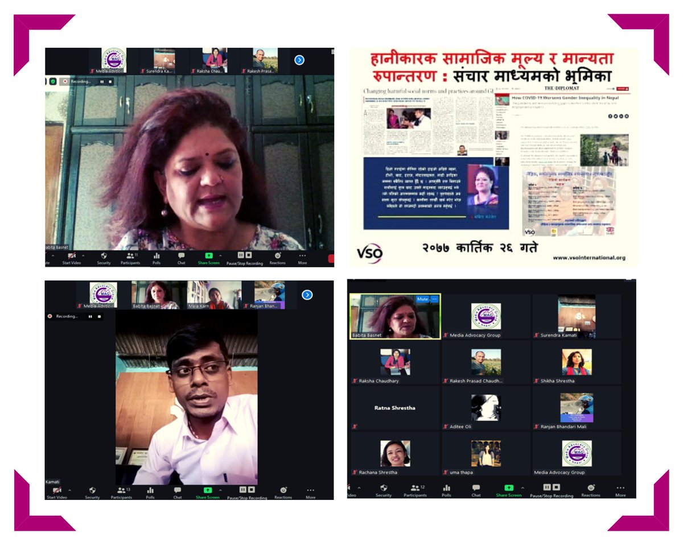Image resolution: width=683 pixels, height=546 pixels.
Task: Open Polls in the Kamati speaker window
Action: click(150, 493)
